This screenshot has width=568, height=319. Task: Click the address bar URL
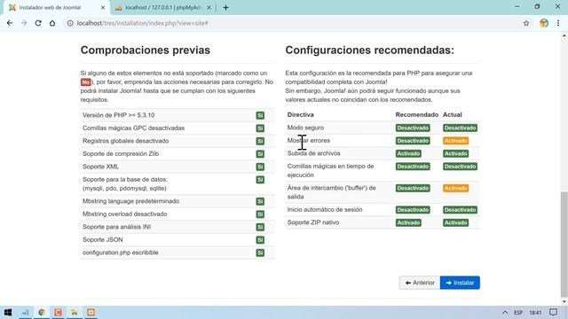point(142,23)
